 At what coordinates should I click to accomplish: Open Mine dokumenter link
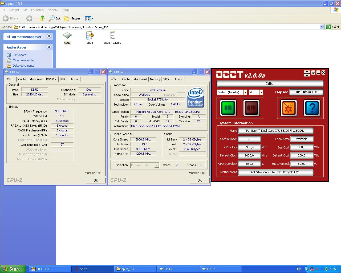(23, 60)
